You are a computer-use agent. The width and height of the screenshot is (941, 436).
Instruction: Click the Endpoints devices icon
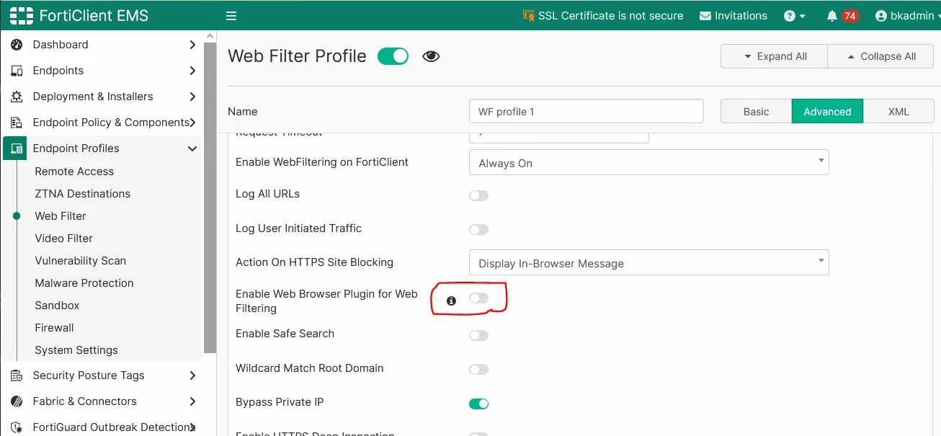click(x=17, y=71)
